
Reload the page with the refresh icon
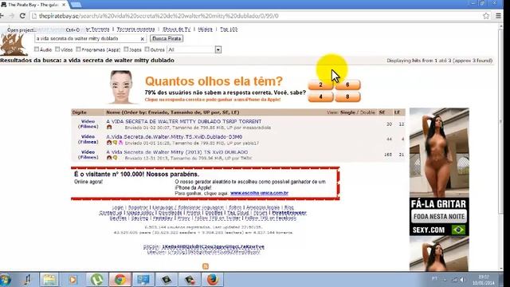(x=22, y=16)
